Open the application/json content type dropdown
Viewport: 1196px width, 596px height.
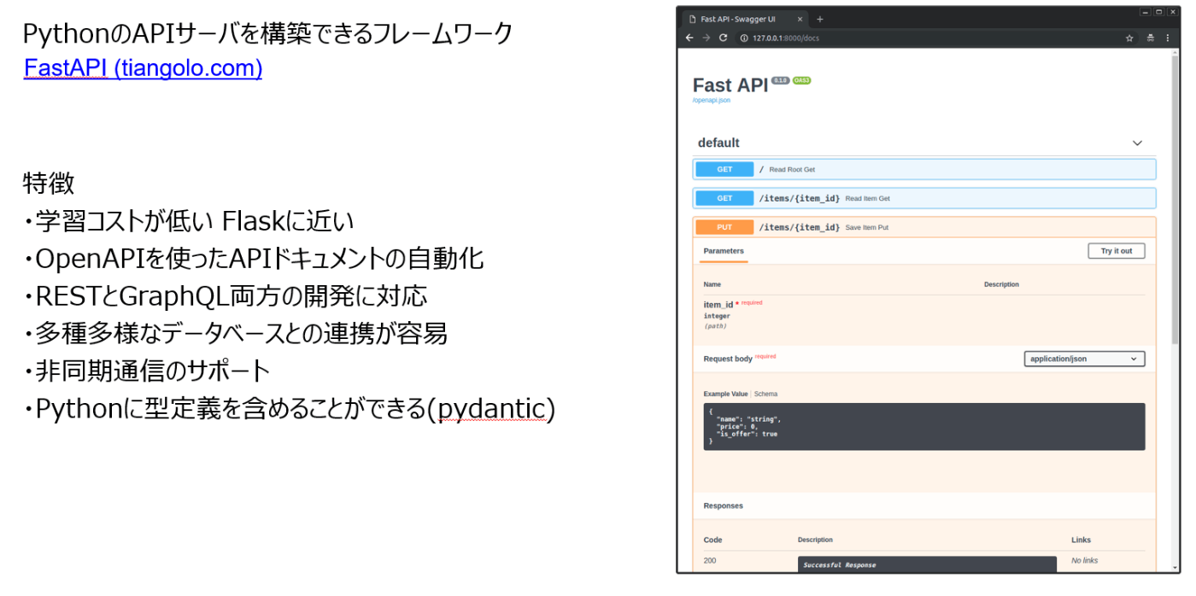(1085, 359)
